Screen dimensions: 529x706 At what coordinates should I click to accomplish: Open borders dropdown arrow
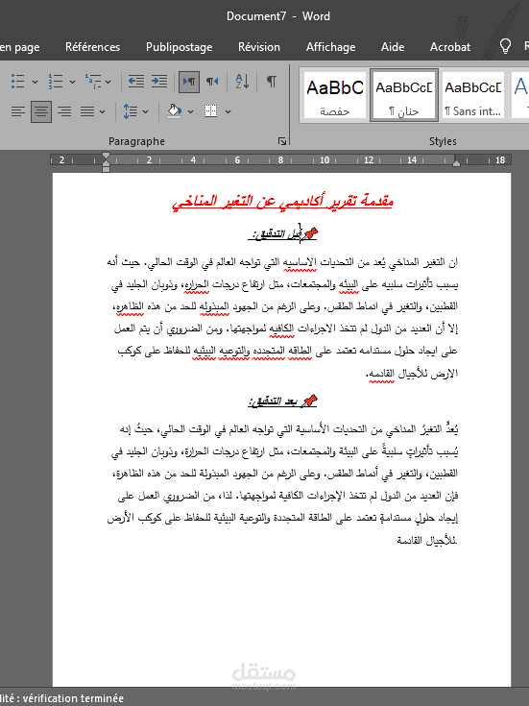pos(228,111)
